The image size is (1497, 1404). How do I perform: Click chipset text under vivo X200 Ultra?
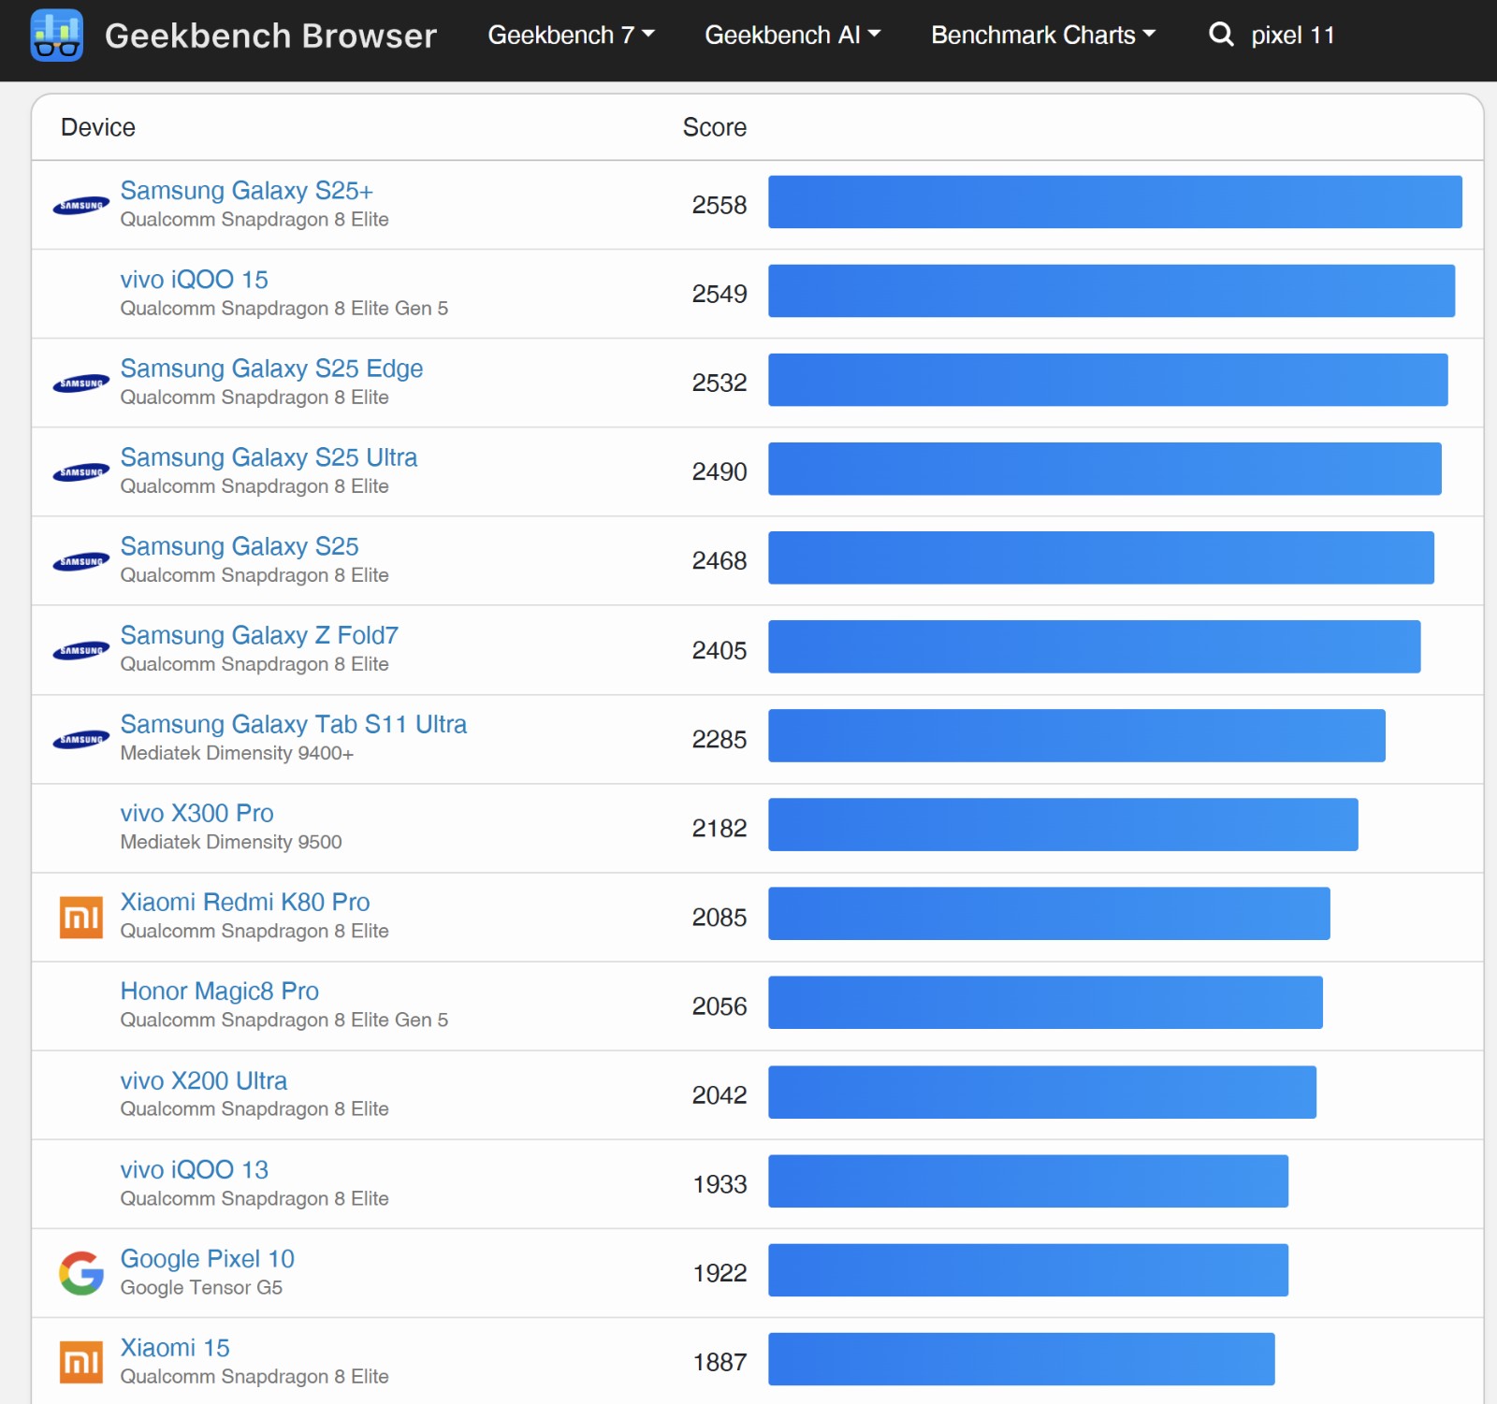click(x=254, y=1108)
